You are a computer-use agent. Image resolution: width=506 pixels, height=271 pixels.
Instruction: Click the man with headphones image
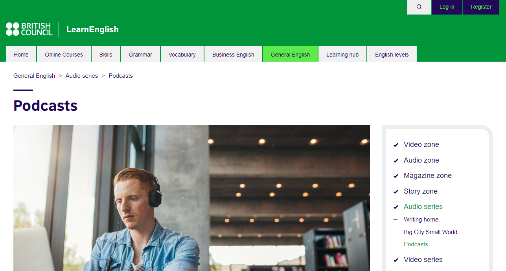[x=191, y=198]
